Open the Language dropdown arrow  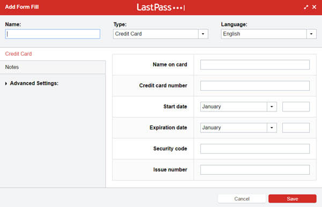pyautogui.click(x=311, y=34)
